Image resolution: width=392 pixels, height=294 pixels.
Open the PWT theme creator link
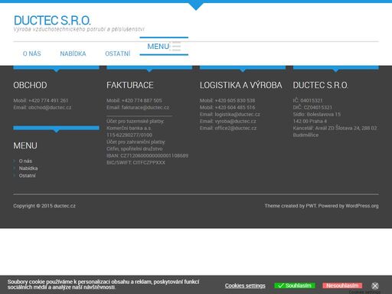[x=311, y=206]
